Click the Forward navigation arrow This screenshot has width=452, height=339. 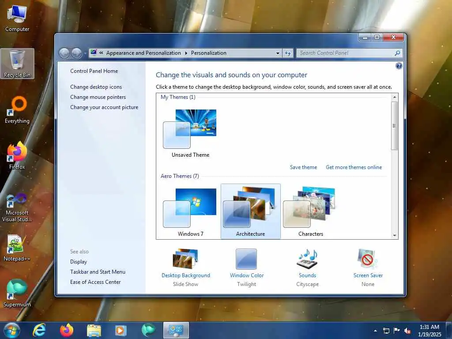point(76,53)
